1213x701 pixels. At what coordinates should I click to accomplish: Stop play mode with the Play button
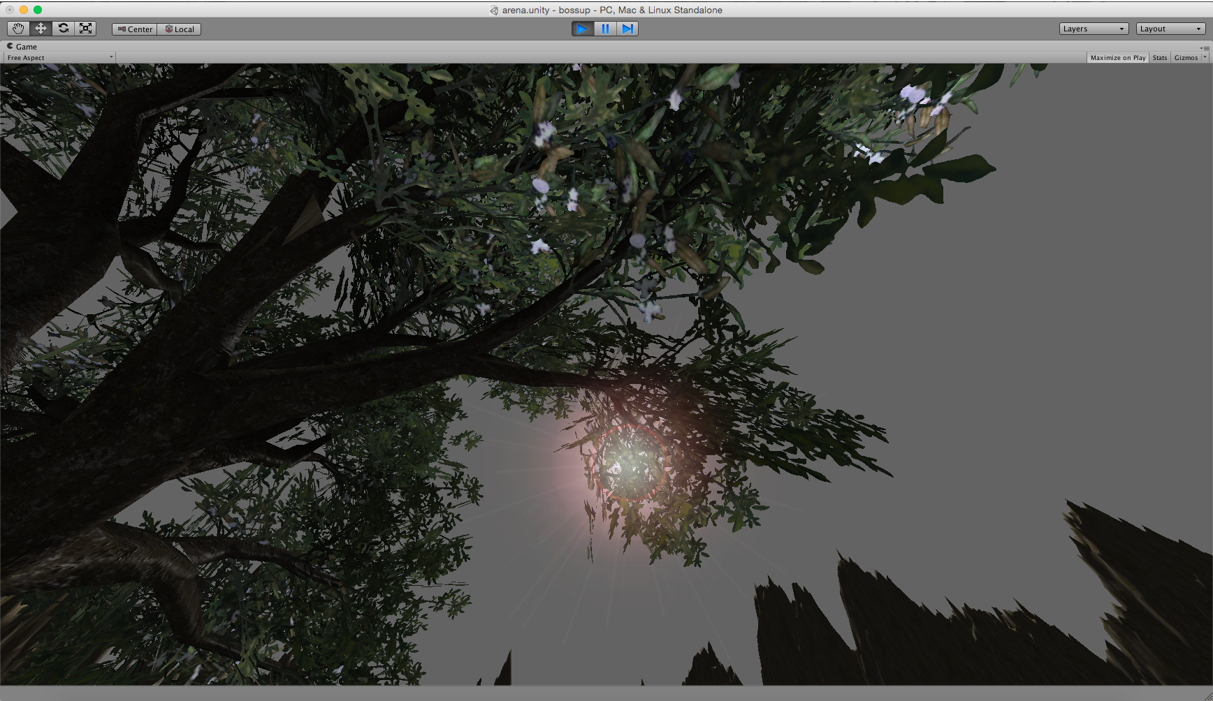point(582,29)
